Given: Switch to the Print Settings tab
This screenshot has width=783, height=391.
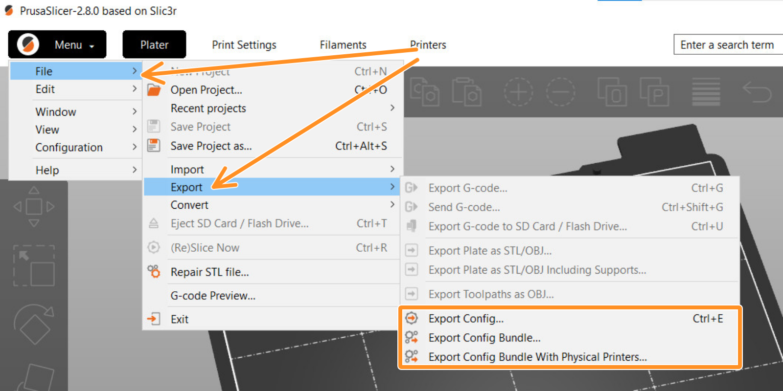Looking at the screenshot, I should 244,45.
